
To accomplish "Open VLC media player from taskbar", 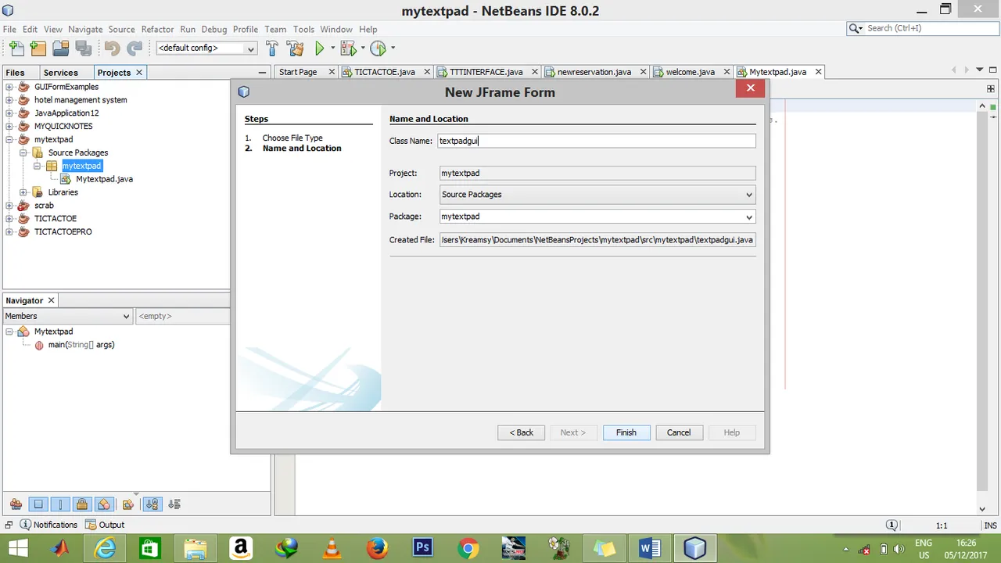I will coord(332,548).
